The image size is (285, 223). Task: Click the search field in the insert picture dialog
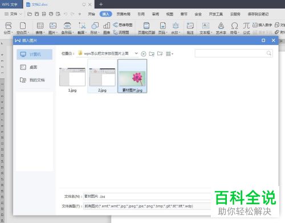(x=234, y=53)
